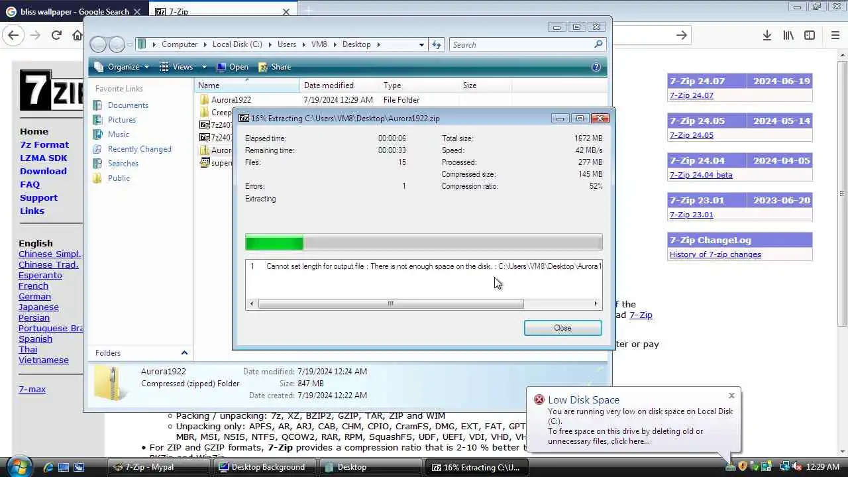848x477 pixels.
Task: Click the Explorer Back button
Action: click(98, 44)
